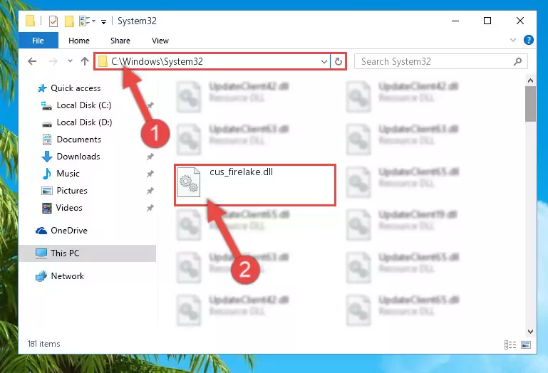Click the cus_firelake.dll gear file icon
The height and width of the screenshot is (373, 548).
[x=189, y=182]
